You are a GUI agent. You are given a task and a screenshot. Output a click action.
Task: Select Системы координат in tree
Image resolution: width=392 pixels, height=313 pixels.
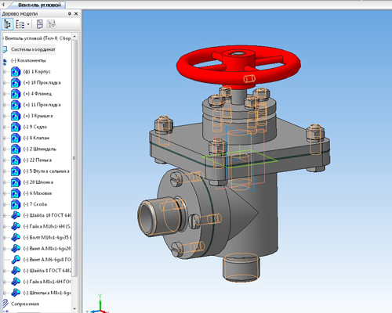coord(33,49)
